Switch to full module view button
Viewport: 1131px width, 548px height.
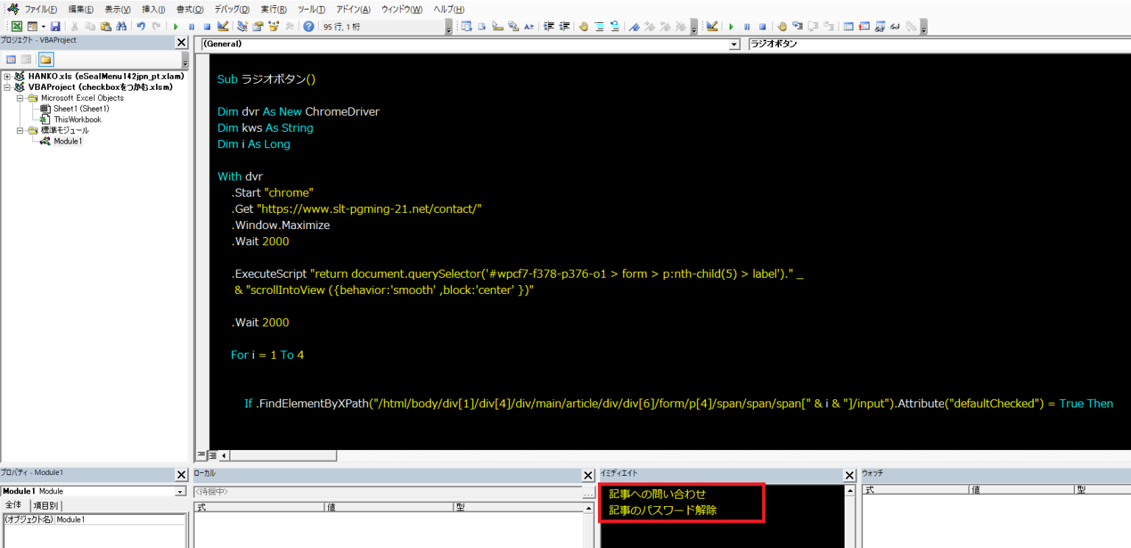click(x=212, y=455)
